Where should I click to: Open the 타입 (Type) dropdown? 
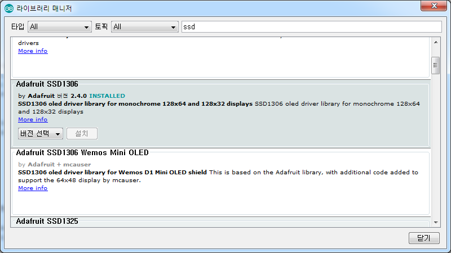[60, 26]
